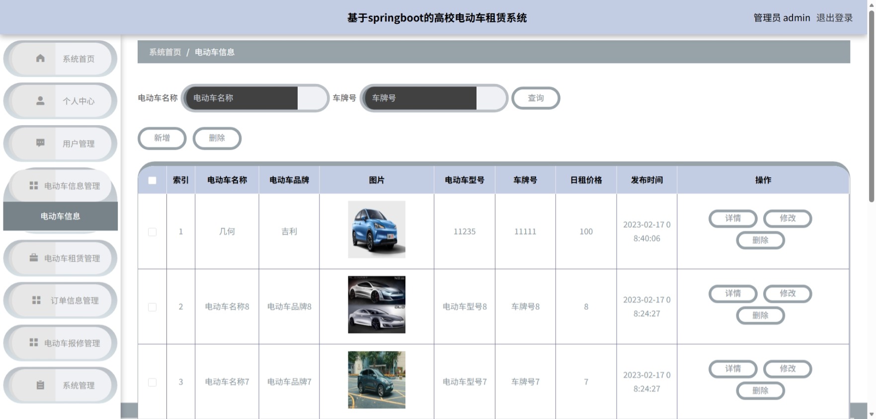Click the grid icon beside 电动车报修管理
The height and width of the screenshot is (419, 876).
pyautogui.click(x=33, y=343)
